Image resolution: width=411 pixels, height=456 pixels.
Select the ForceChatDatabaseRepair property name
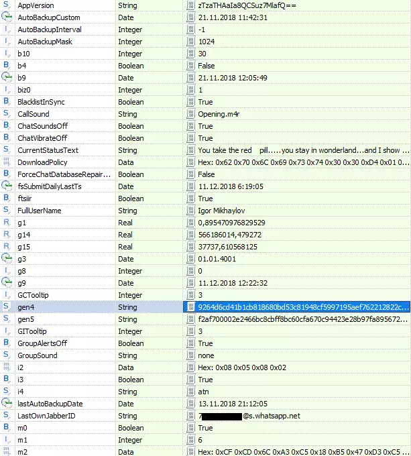pyautogui.click(x=64, y=174)
